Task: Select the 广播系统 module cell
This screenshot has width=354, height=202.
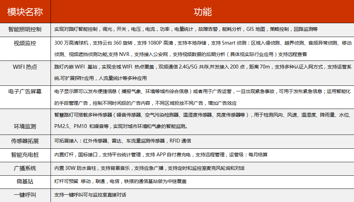Action: pos(25,168)
